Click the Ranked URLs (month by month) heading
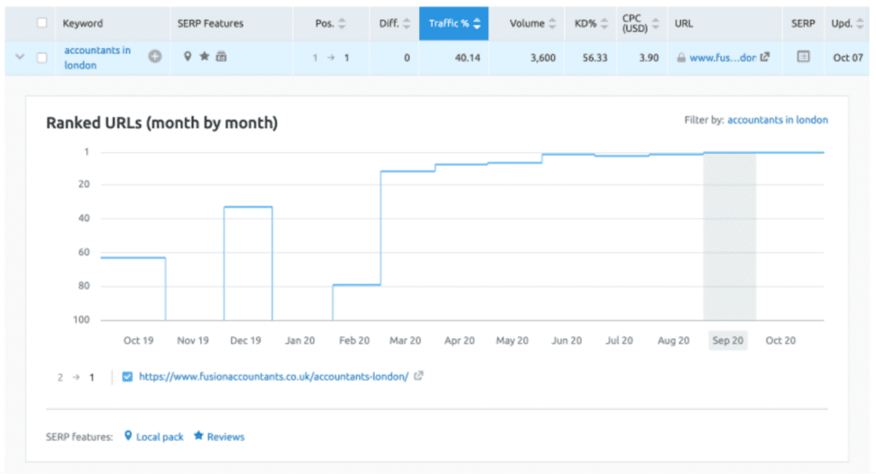The width and height of the screenshot is (876, 474). coord(162,123)
